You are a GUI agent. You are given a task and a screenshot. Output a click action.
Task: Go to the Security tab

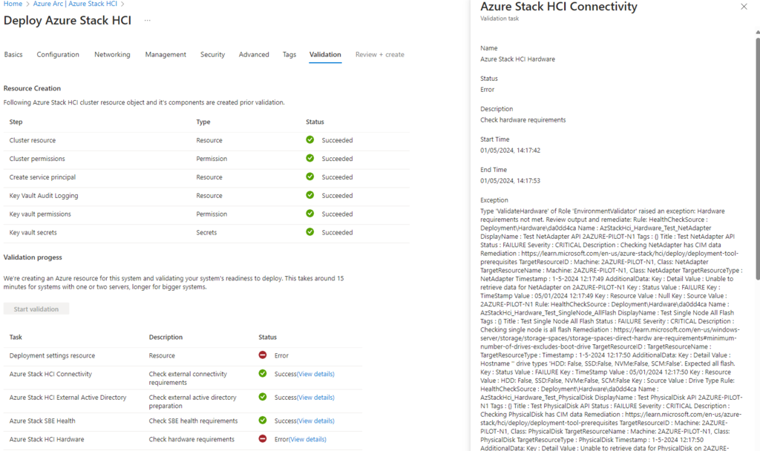click(212, 55)
